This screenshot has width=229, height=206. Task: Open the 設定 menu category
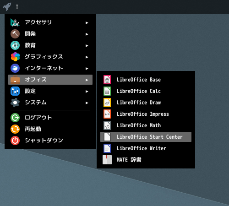coord(50,91)
